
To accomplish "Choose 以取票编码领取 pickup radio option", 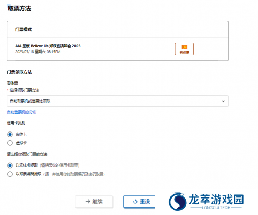I will (10, 174).
